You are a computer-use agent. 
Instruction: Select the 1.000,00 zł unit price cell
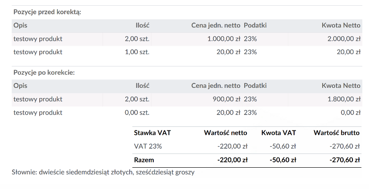coord(224,39)
